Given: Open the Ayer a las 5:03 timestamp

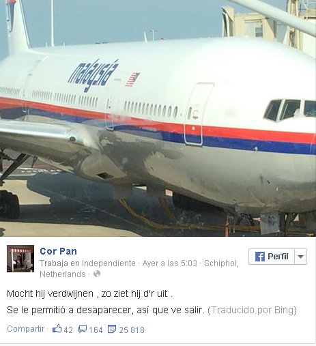Looking at the screenshot, I should [x=169, y=263].
